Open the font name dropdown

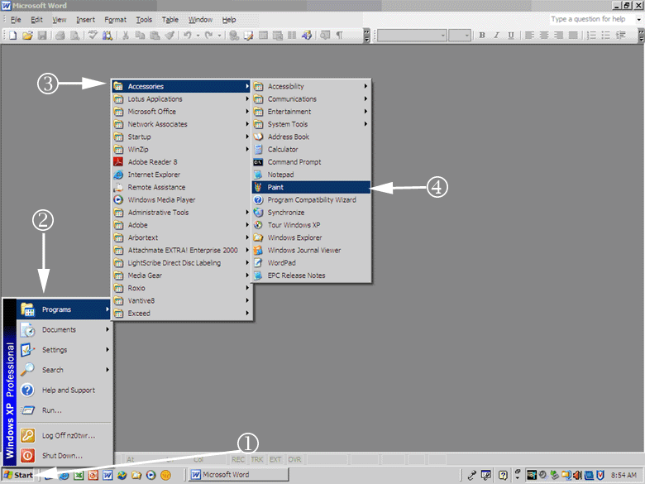(443, 36)
